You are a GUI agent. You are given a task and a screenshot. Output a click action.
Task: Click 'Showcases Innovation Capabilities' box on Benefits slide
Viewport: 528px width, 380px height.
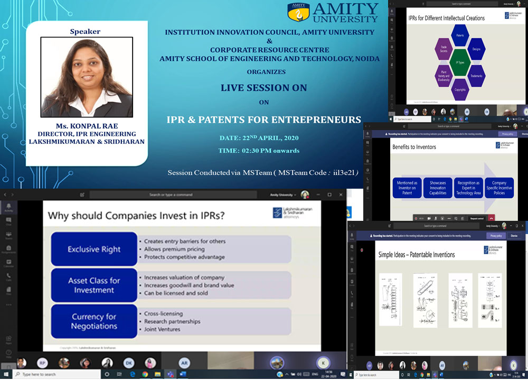click(x=438, y=188)
